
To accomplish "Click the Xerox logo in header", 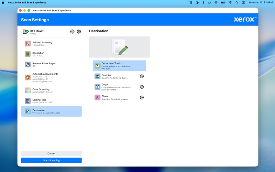I will tap(245, 19).
